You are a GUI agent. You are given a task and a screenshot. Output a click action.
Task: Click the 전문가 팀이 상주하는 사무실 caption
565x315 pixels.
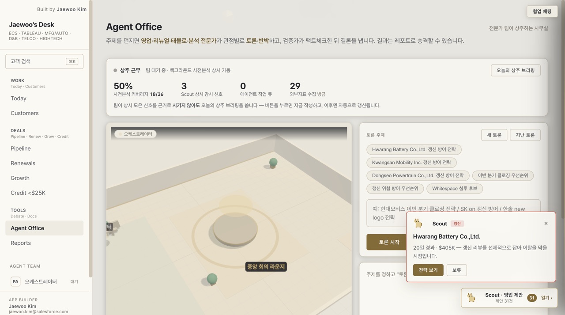pos(518,28)
